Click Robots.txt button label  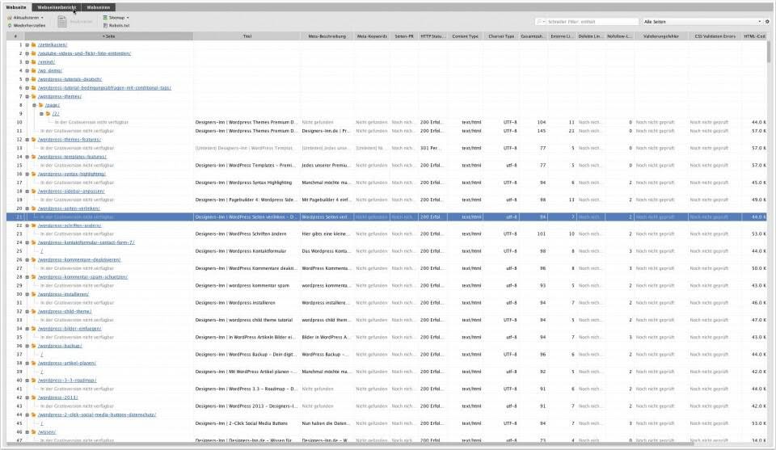pos(120,25)
